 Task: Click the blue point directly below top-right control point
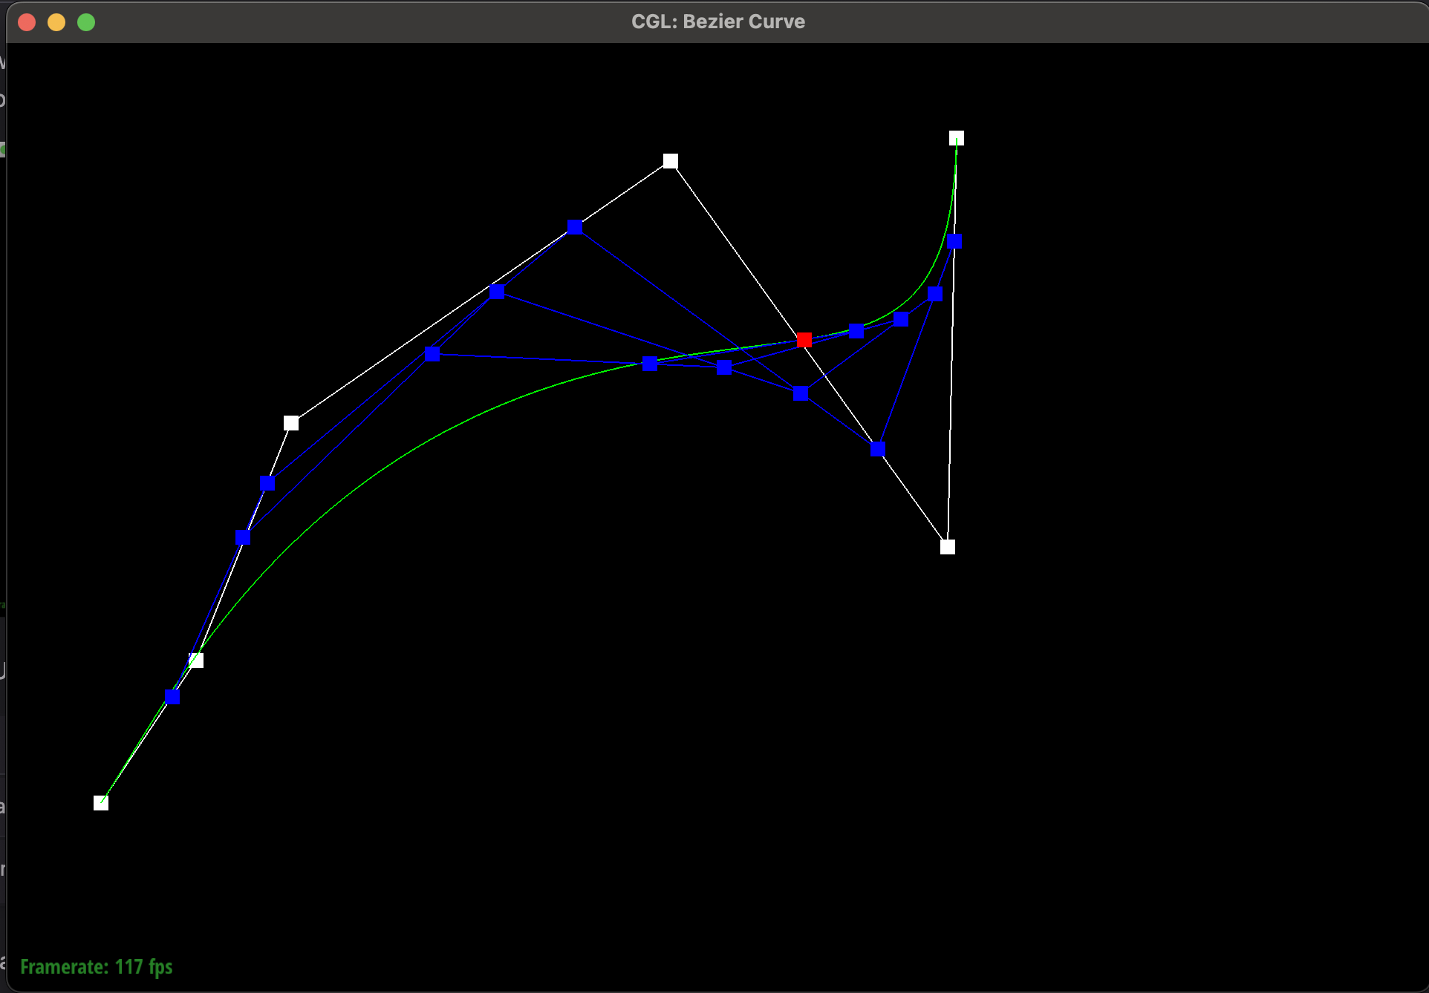point(955,242)
